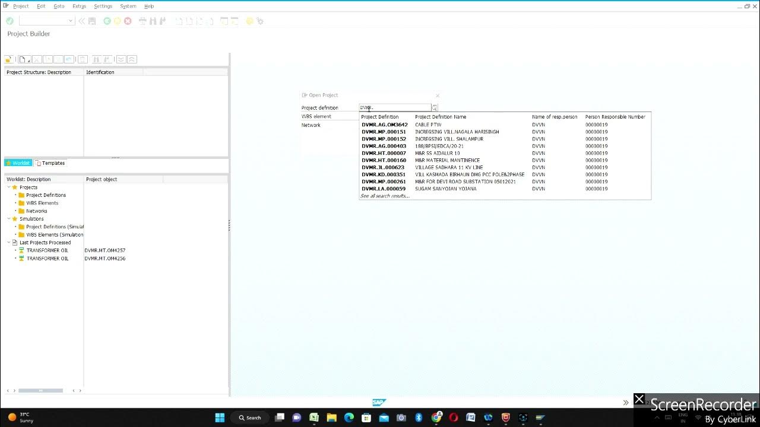Image resolution: width=760 pixels, height=427 pixels.
Task: Click the search help icon beside Project definition
Action: 435,108
